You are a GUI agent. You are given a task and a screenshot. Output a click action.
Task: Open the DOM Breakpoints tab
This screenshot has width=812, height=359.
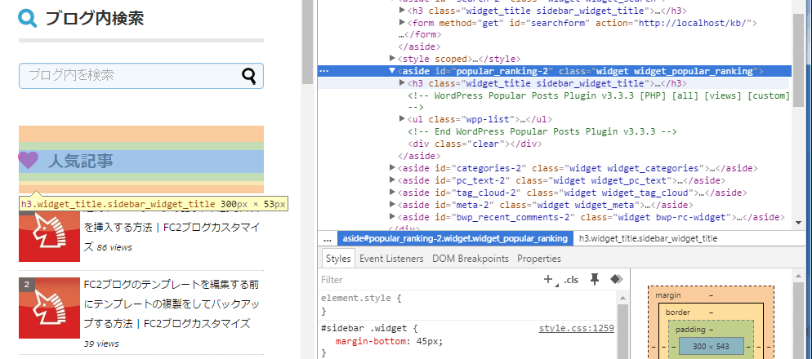(x=470, y=259)
